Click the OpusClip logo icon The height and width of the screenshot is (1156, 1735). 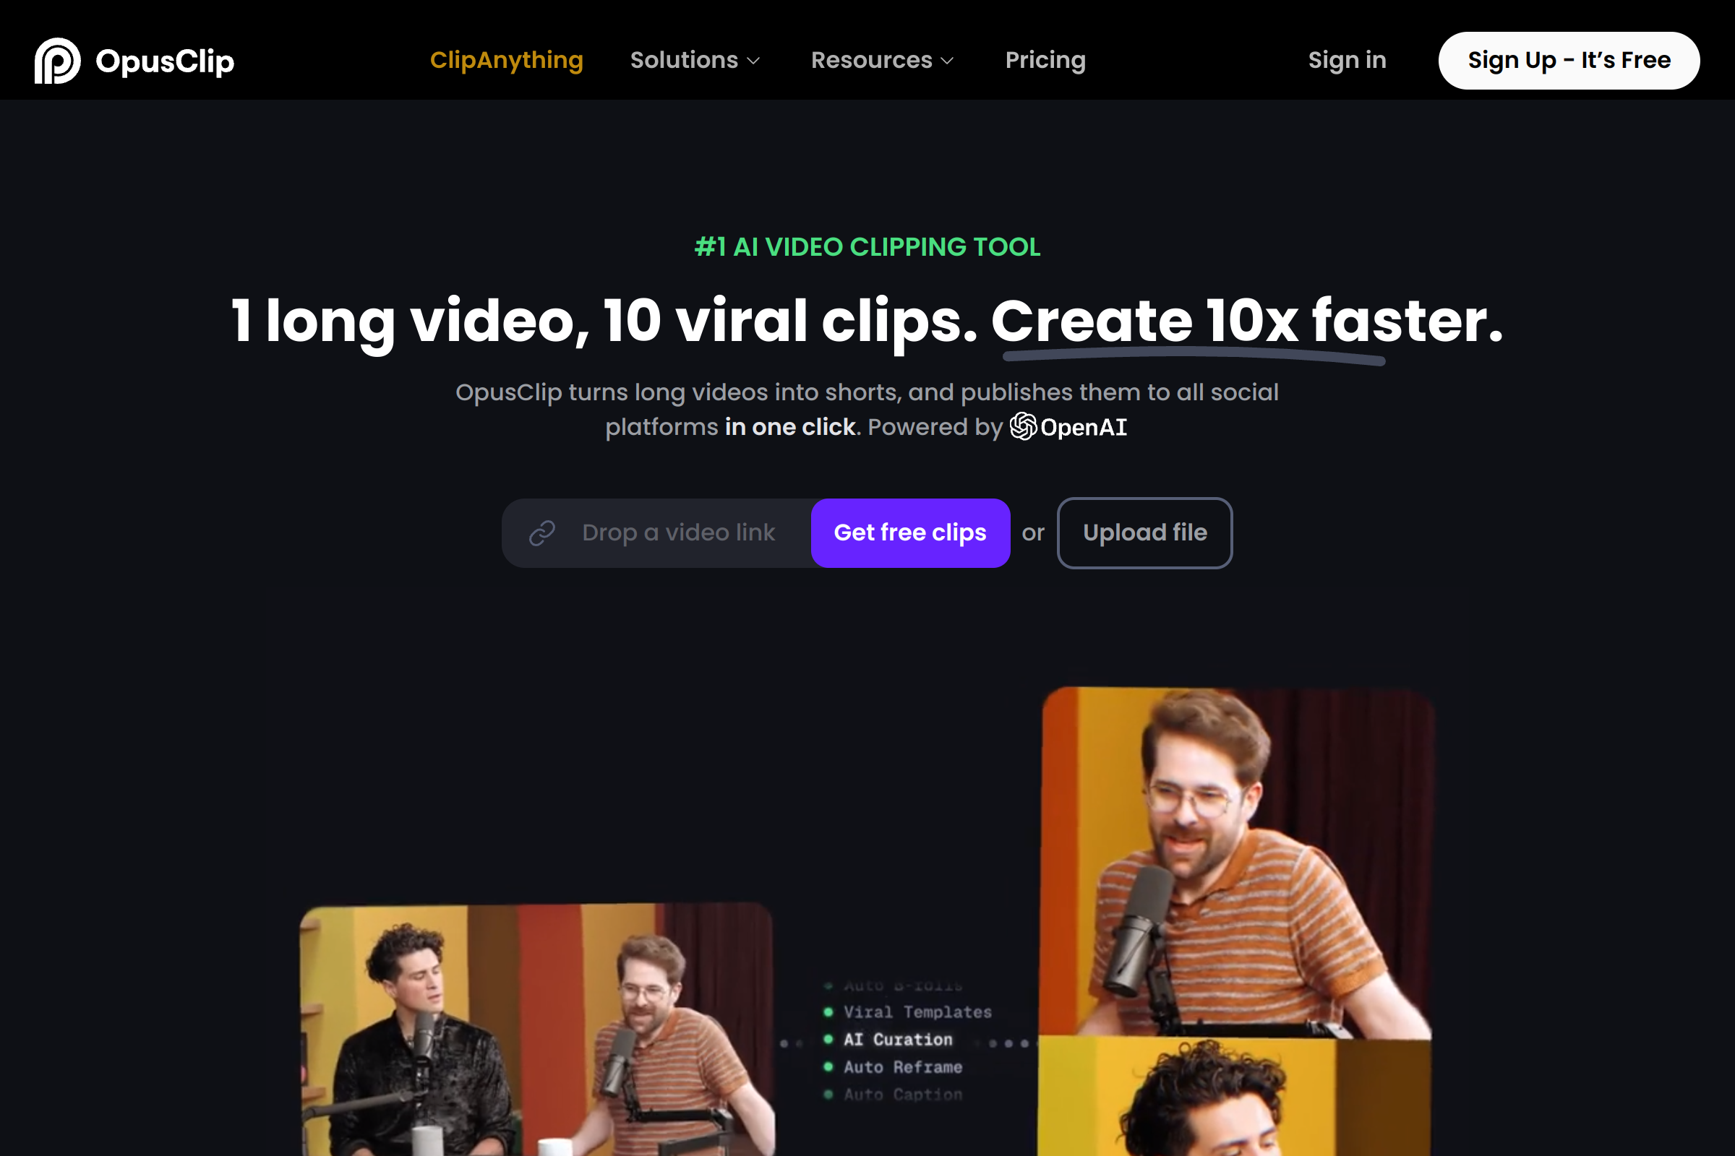pyautogui.click(x=58, y=62)
